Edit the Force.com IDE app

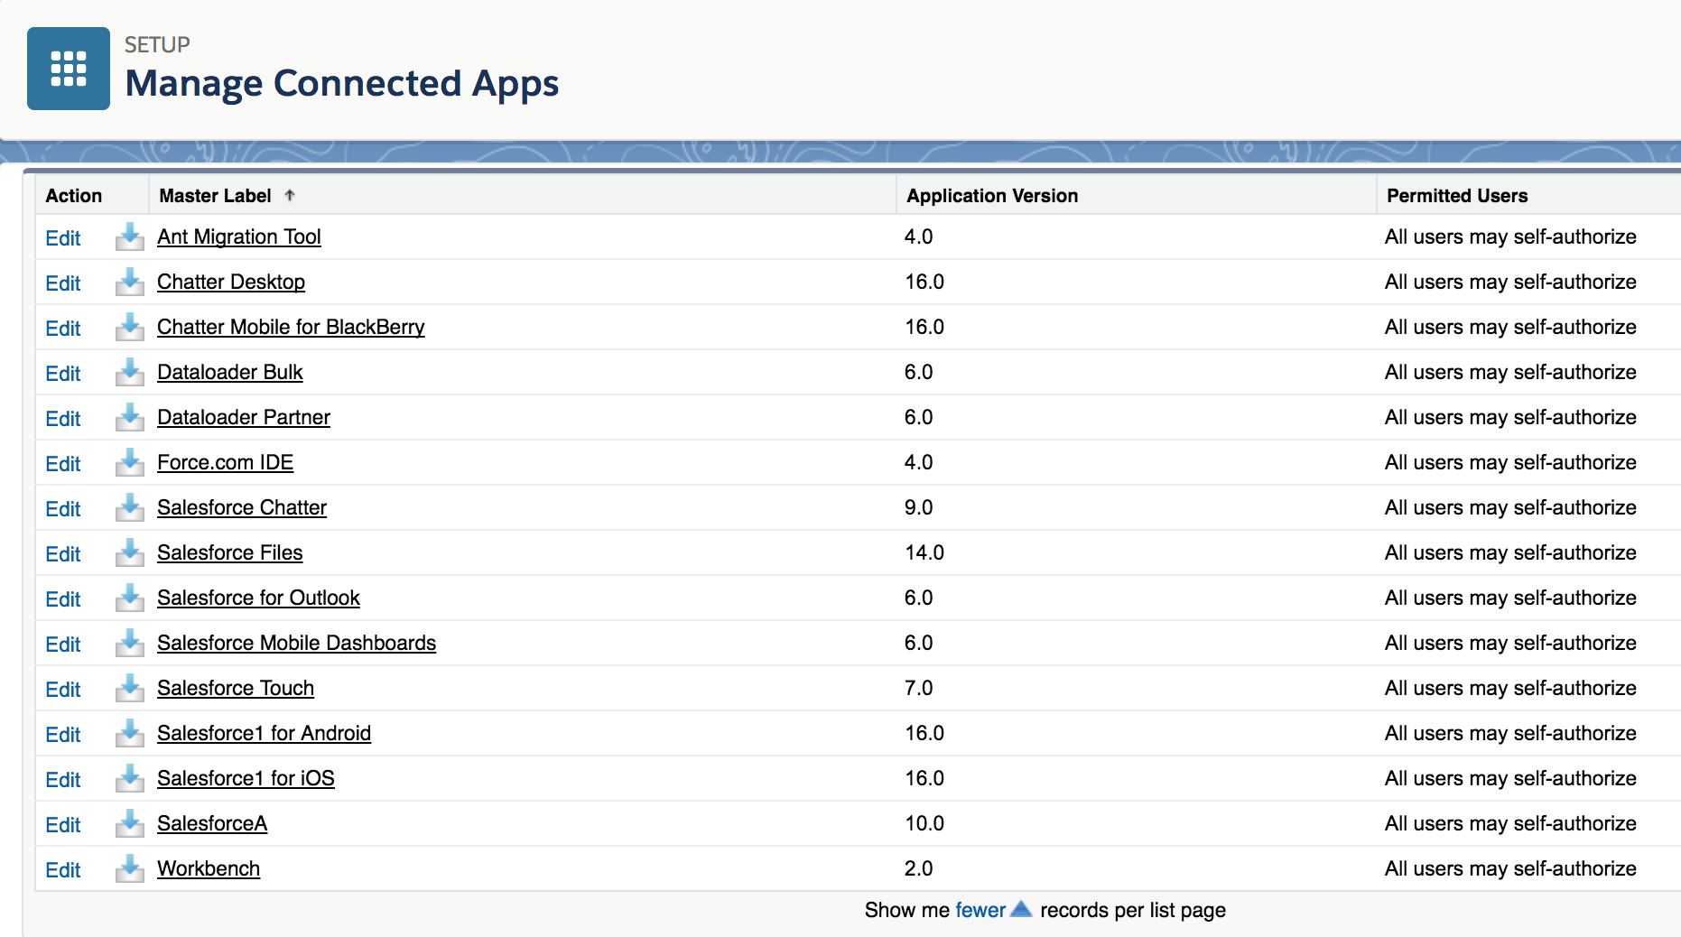[63, 464]
